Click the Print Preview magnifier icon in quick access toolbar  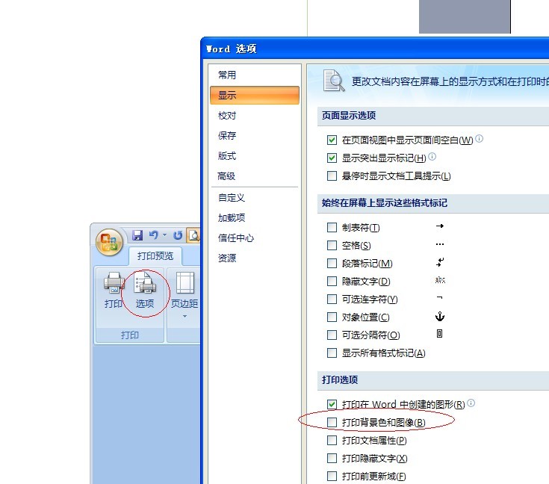click(193, 235)
